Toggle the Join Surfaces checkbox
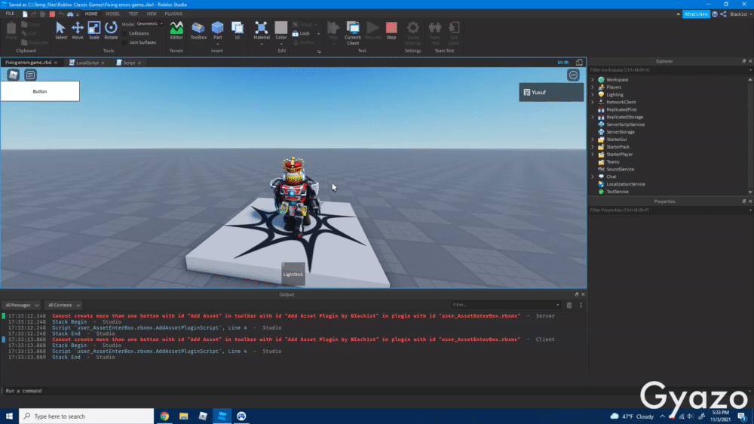 [x=125, y=42]
